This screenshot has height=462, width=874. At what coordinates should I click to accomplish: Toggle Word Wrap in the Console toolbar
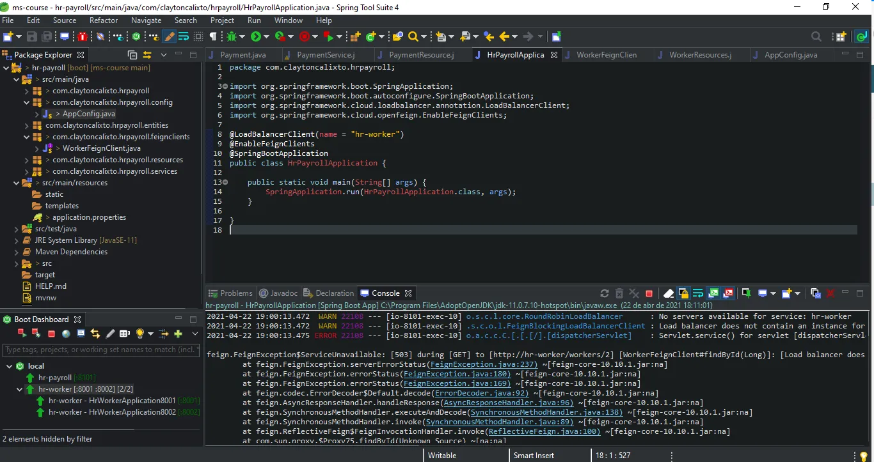[697, 293]
